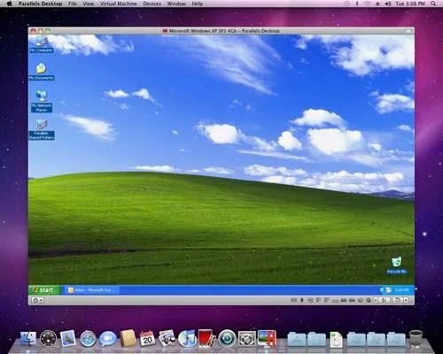Select the My Network Places icon
This screenshot has height=354, width=443.
pyautogui.click(x=42, y=101)
